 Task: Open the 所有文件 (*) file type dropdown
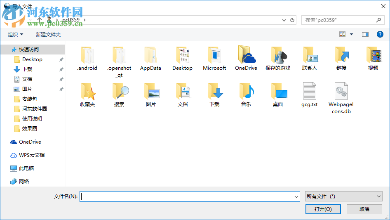344,196
